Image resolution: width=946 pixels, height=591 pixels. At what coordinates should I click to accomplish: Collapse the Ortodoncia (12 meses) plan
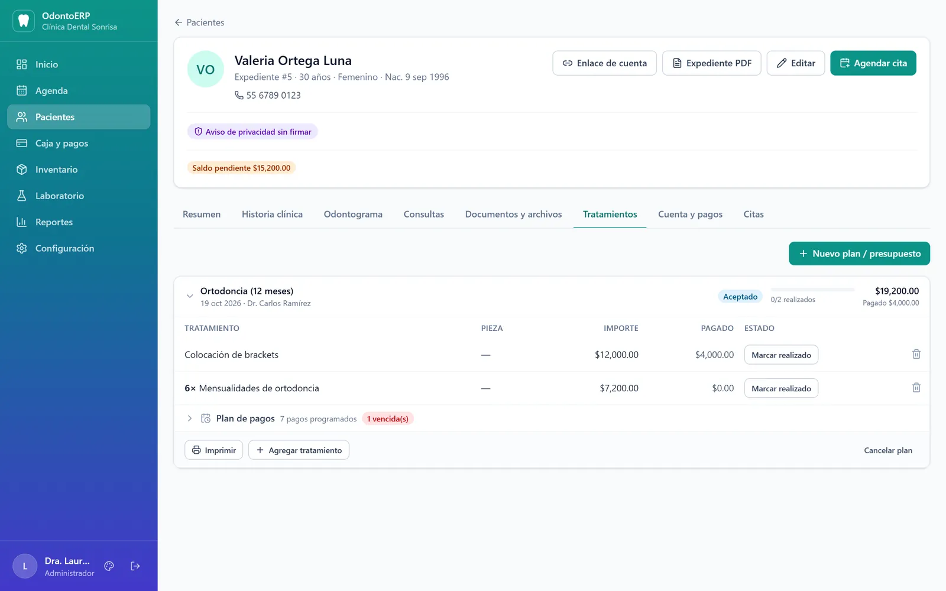tap(190, 296)
